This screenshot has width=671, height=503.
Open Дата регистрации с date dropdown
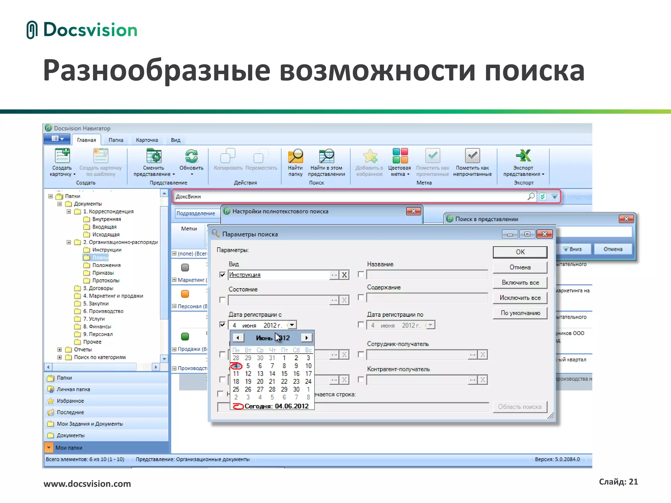click(x=292, y=325)
